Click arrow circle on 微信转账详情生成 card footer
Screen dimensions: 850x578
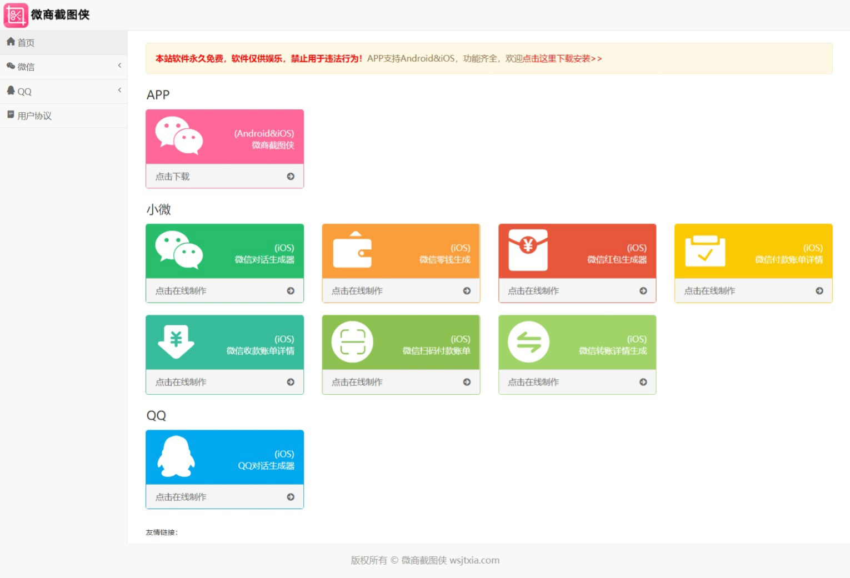click(643, 382)
